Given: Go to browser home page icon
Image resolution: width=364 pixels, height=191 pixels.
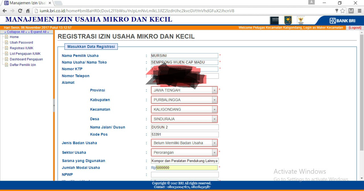Looking at the screenshot, I should pos(28,11).
